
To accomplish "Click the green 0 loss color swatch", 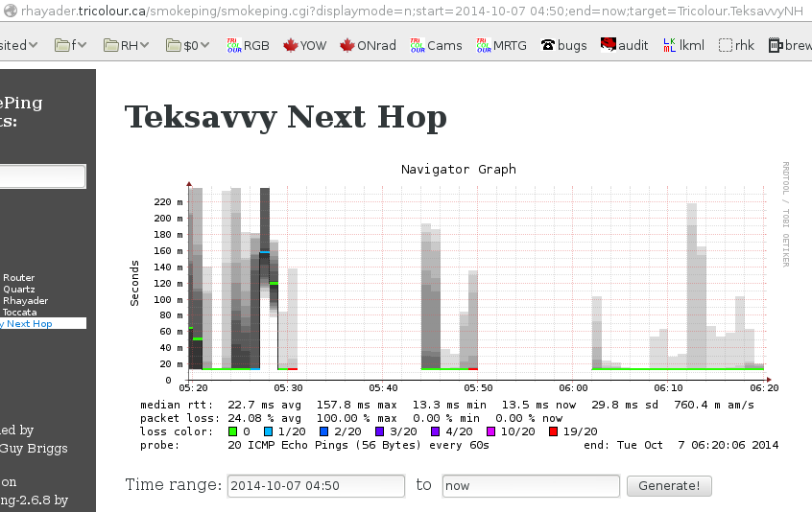I will click(232, 431).
